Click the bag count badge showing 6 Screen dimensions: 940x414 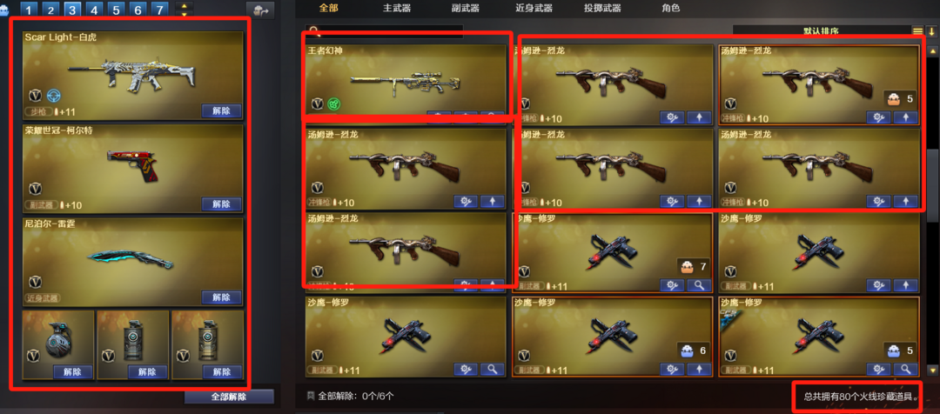[x=694, y=351]
